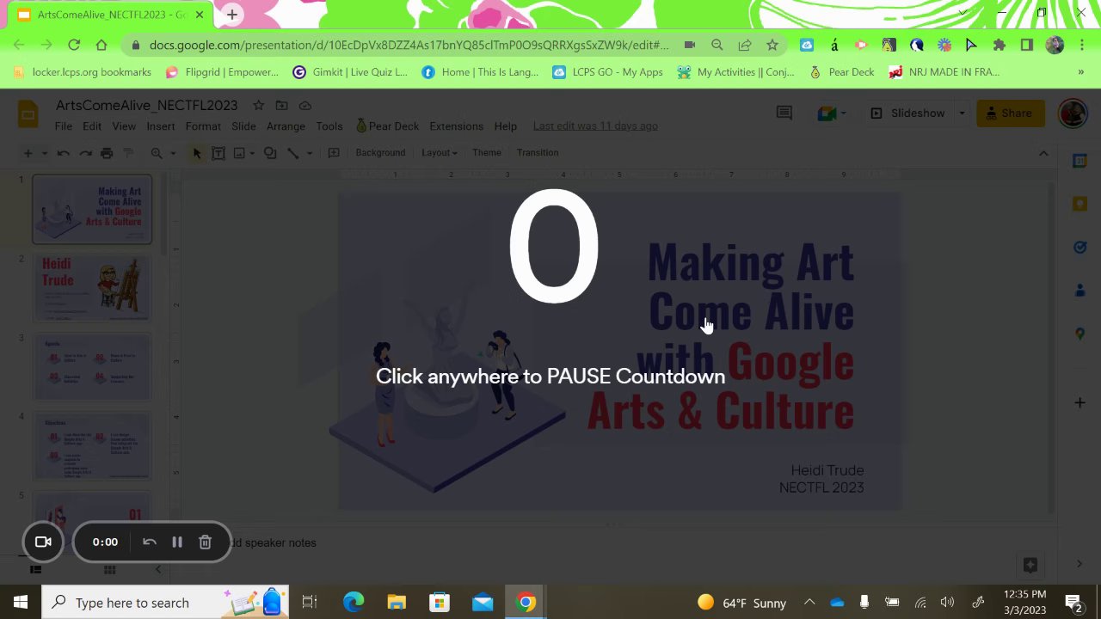Open Google Maps in the side panel
This screenshot has height=619, width=1101.
[1079, 334]
